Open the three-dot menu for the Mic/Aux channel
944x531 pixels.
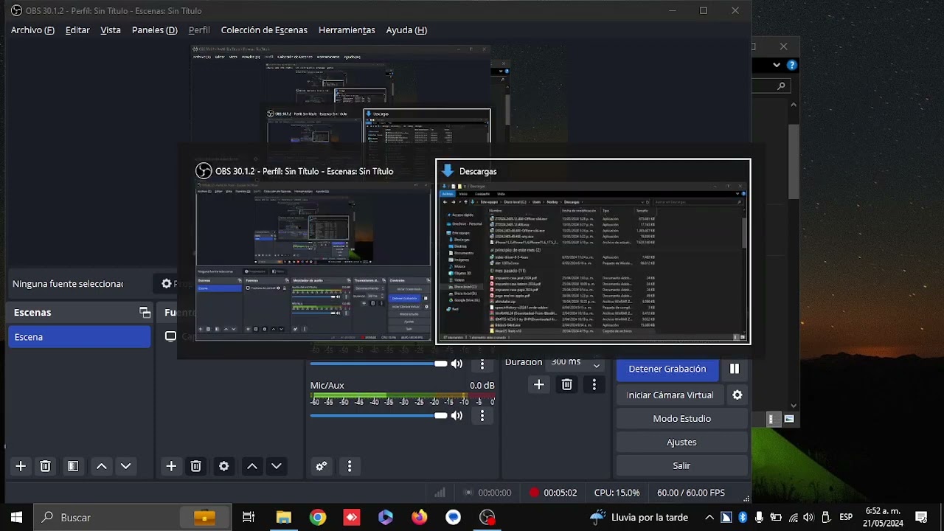(x=482, y=415)
